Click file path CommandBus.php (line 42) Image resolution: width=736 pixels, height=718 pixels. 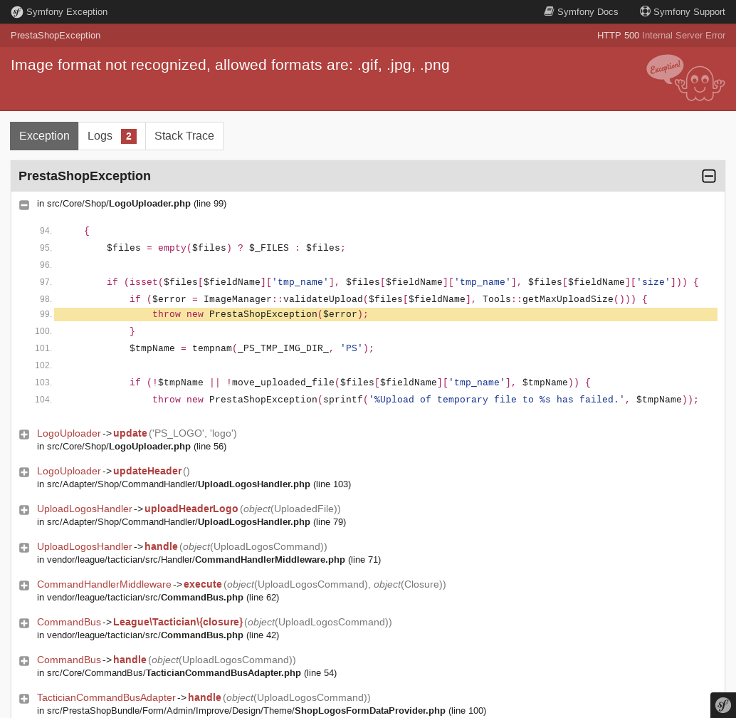pos(158,635)
